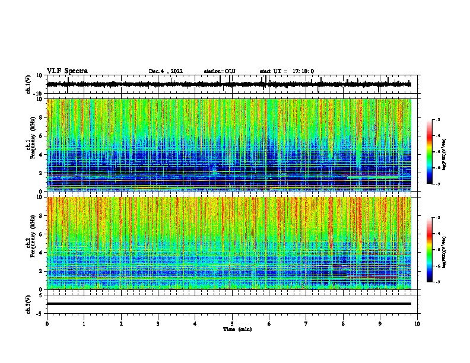Click the ch.2 colorbar "log(PSD)" label
This screenshot has width=470, height=363.
444,252
